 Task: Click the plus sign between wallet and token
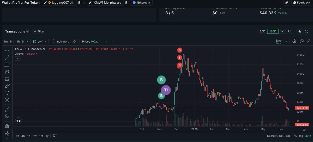pos(84,2)
